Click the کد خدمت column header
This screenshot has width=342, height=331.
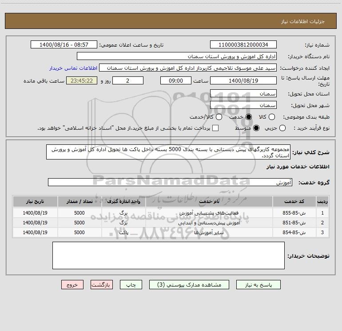(294, 201)
